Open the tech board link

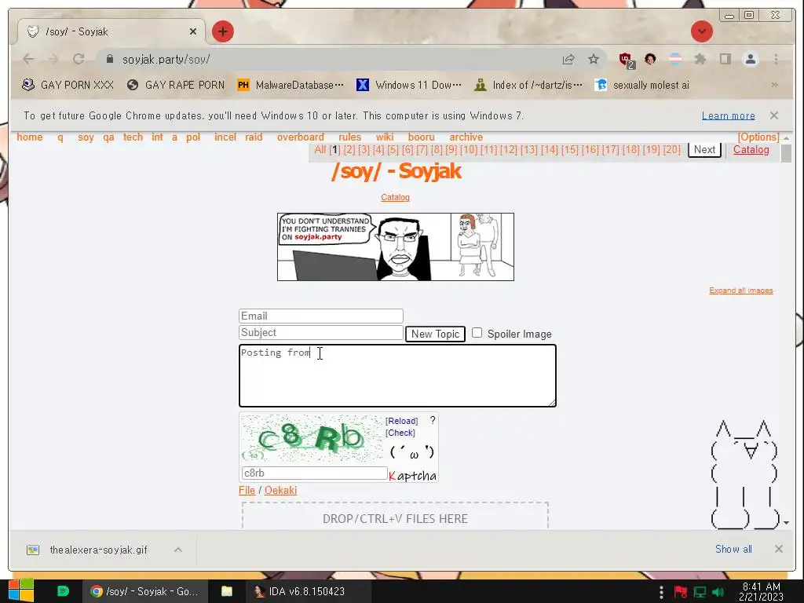coord(133,137)
